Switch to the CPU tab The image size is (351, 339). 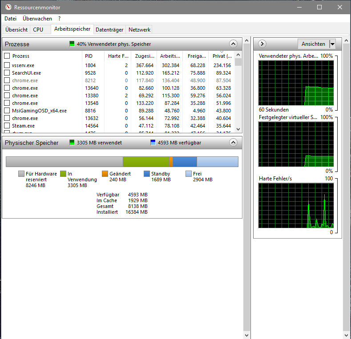(x=38, y=29)
